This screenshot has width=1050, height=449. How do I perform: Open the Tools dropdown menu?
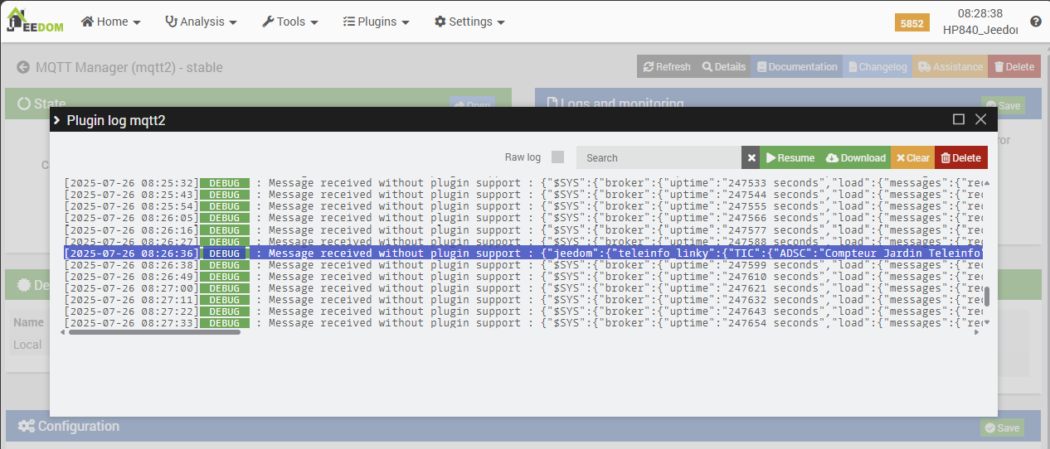[290, 22]
